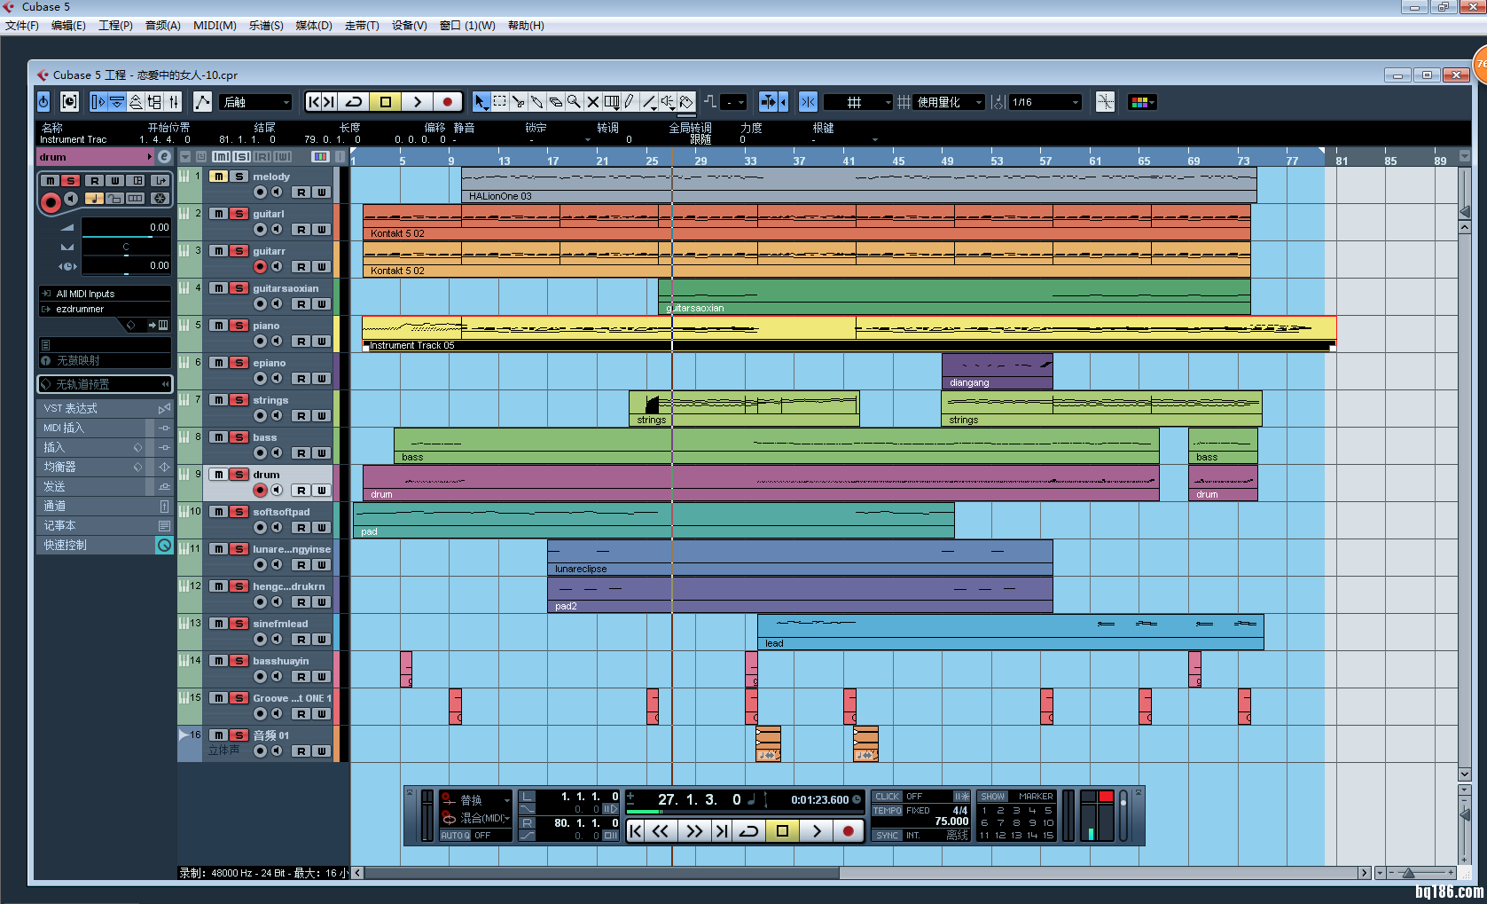Open the 1/16 quantize value dropdown

click(1046, 102)
